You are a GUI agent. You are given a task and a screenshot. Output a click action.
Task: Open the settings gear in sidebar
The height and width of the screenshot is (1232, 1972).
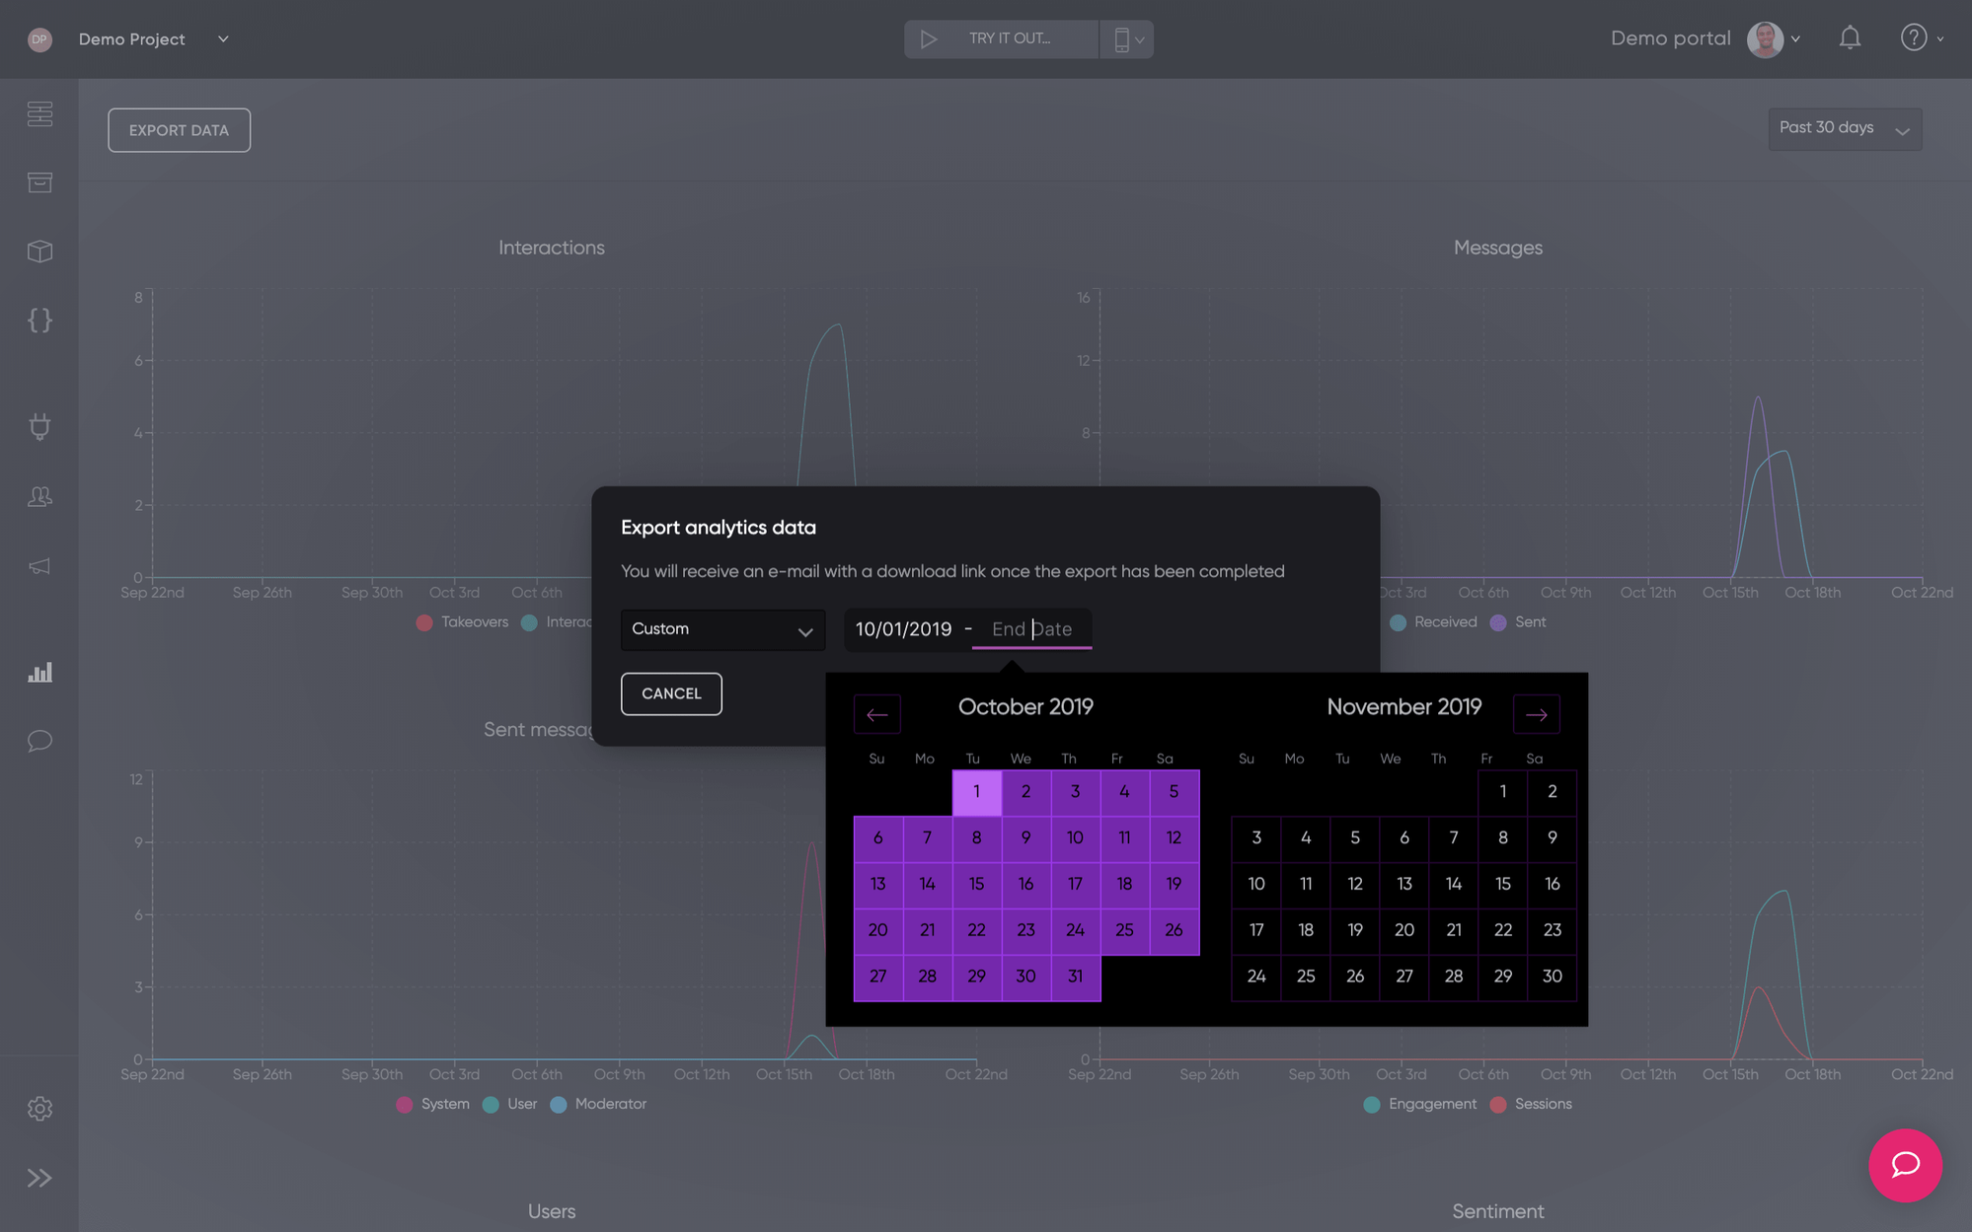(39, 1109)
